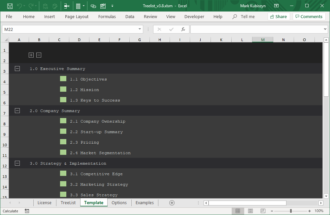
Task: Open the Name Box dropdown arrow
Action: coord(140,29)
